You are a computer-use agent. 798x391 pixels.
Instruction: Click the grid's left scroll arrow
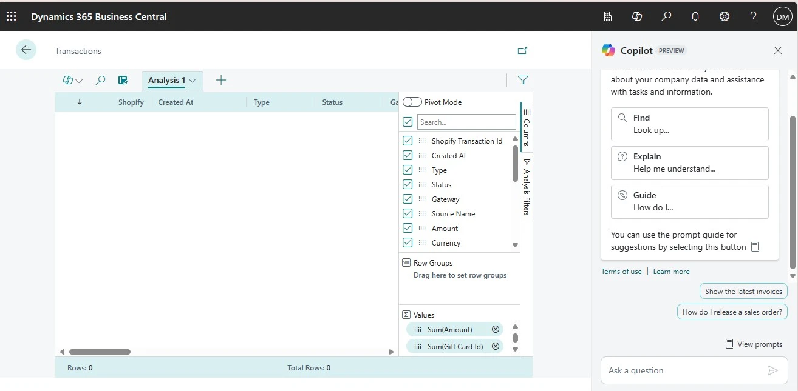pos(62,352)
